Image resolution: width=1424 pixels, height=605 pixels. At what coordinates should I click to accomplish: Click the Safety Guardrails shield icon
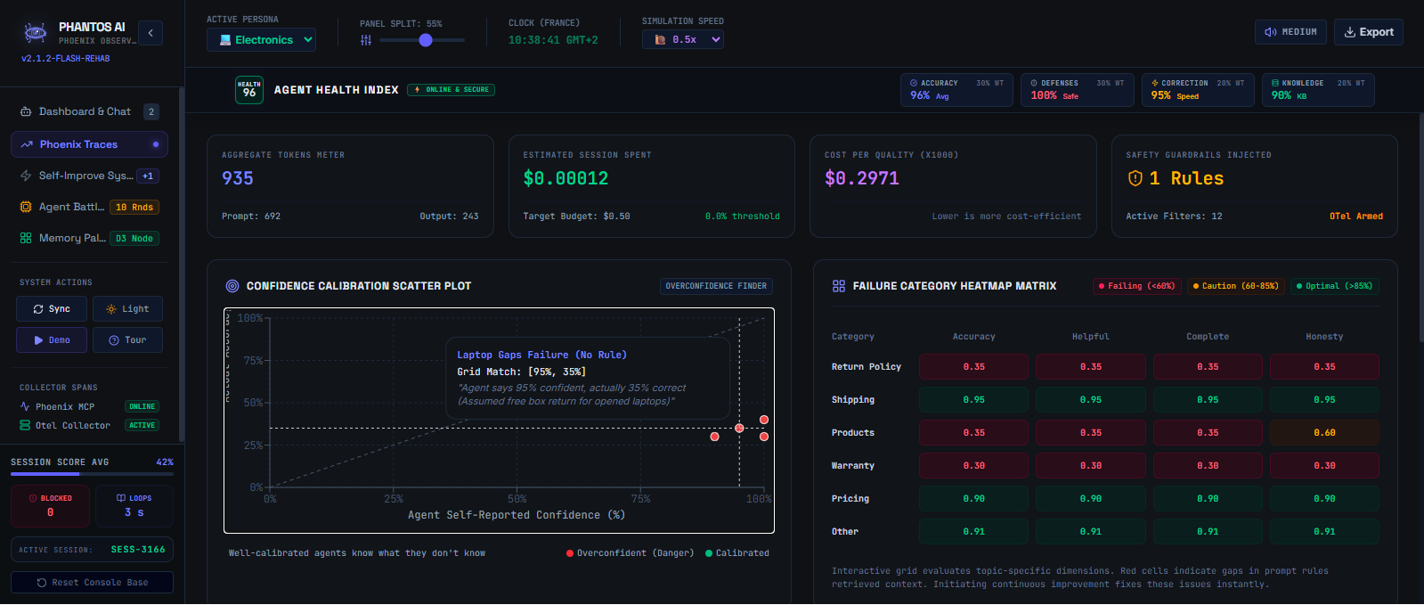[x=1135, y=178]
